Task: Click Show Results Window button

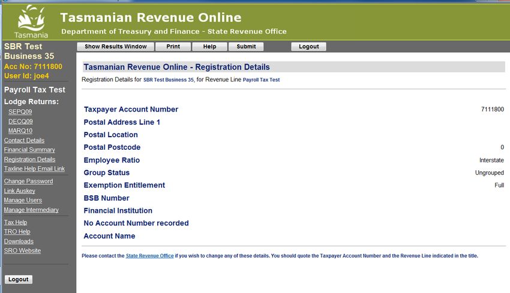Action: click(x=115, y=47)
